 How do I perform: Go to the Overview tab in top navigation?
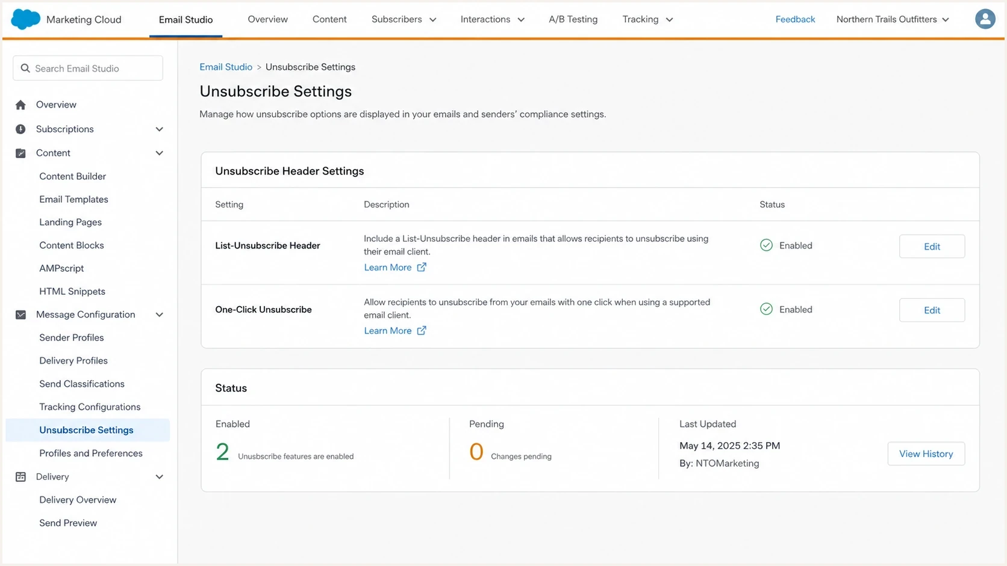coord(267,19)
